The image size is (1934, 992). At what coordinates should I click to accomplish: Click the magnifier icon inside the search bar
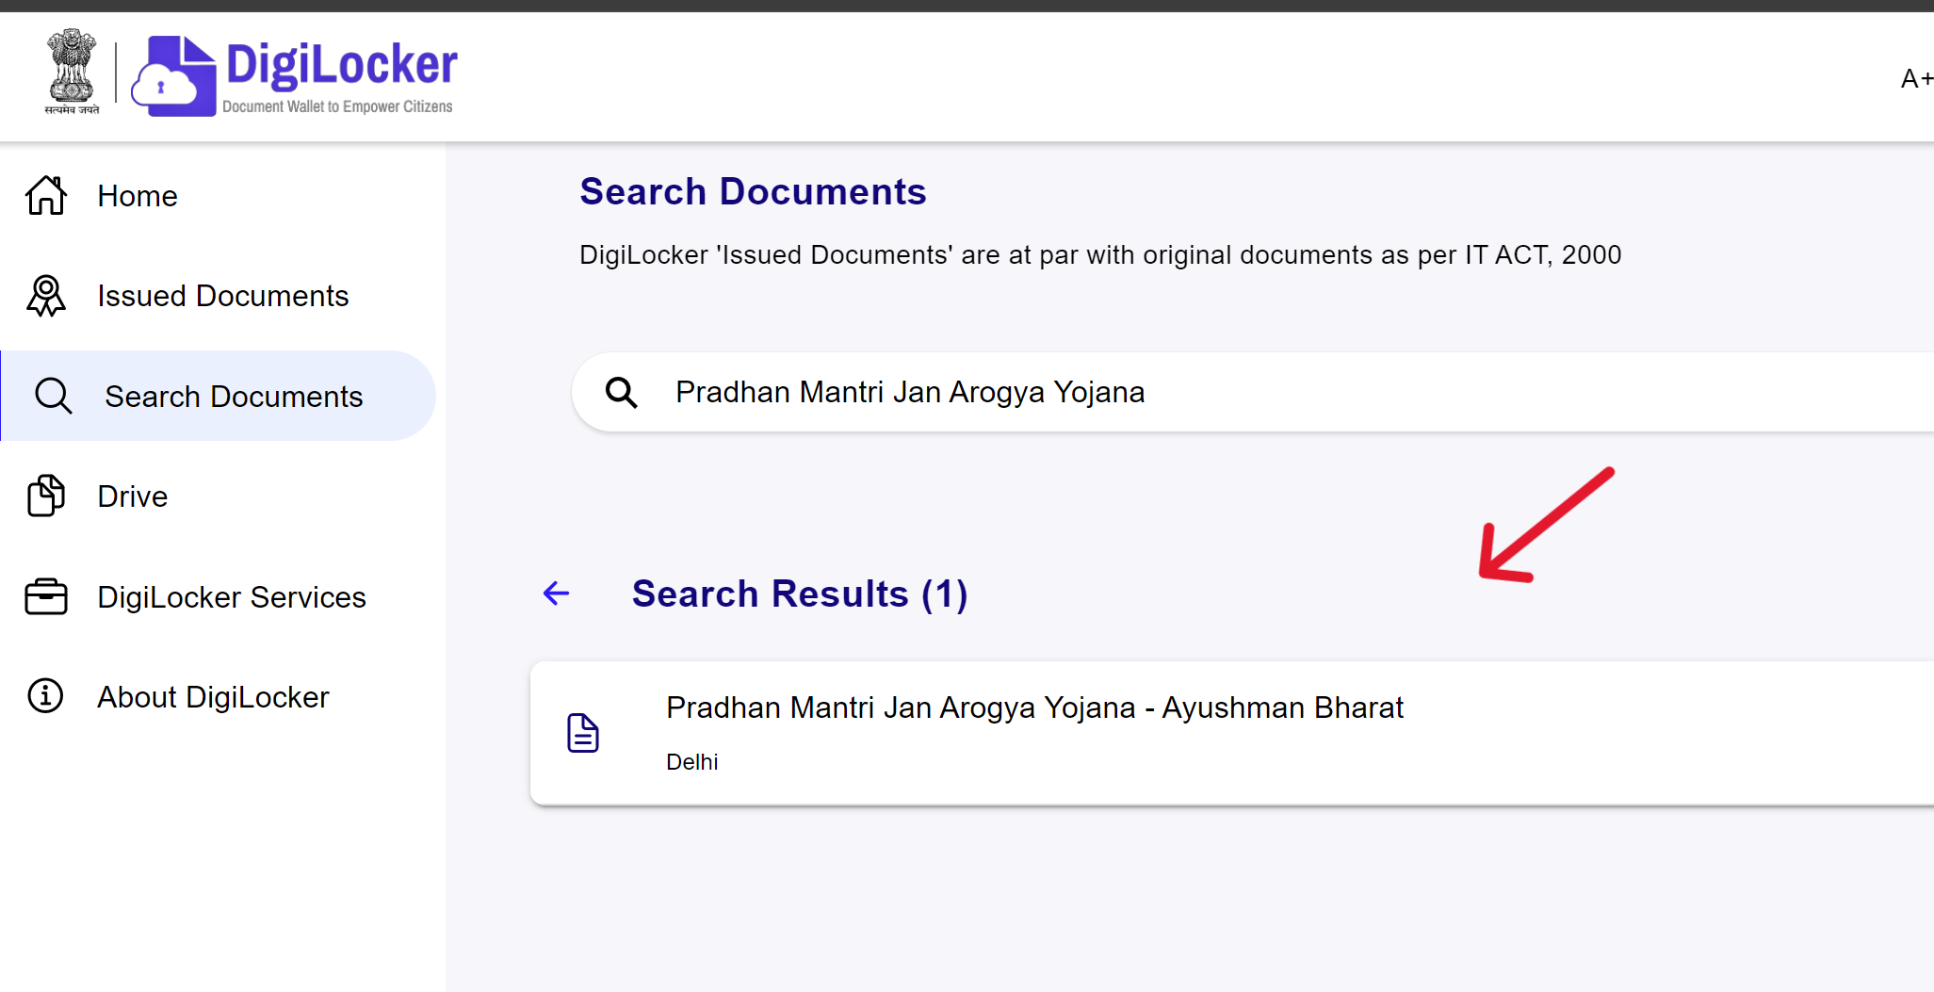click(621, 391)
